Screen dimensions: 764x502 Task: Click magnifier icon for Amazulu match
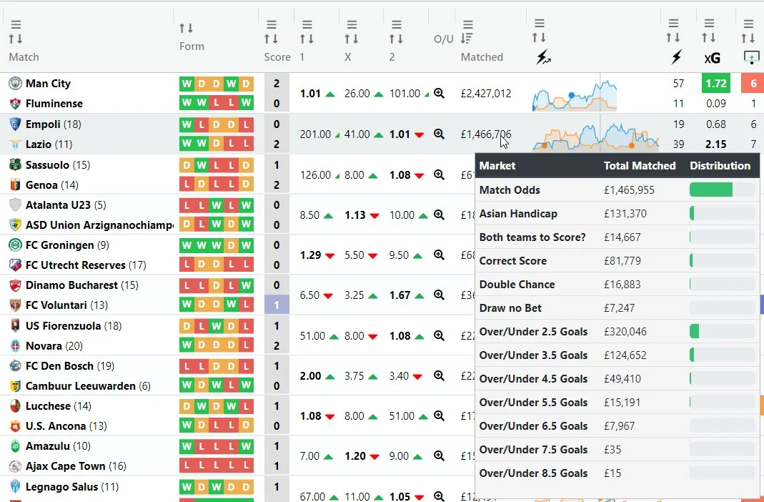440,456
